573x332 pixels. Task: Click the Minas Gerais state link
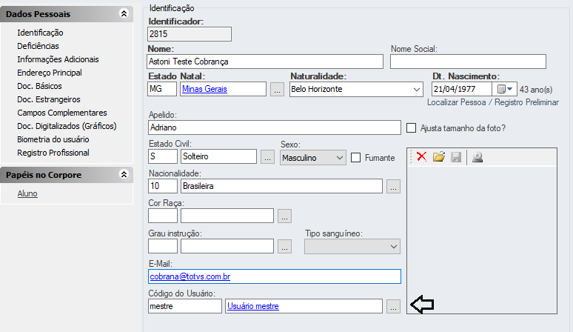[x=204, y=89]
